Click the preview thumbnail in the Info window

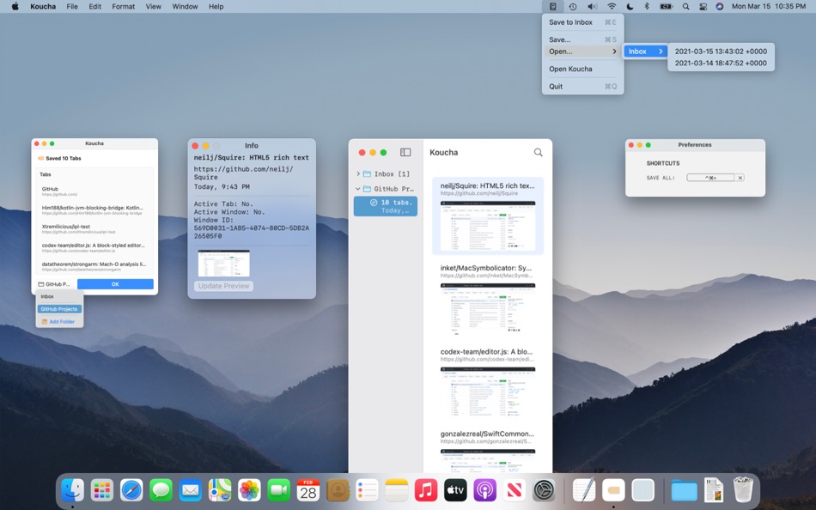(224, 264)
